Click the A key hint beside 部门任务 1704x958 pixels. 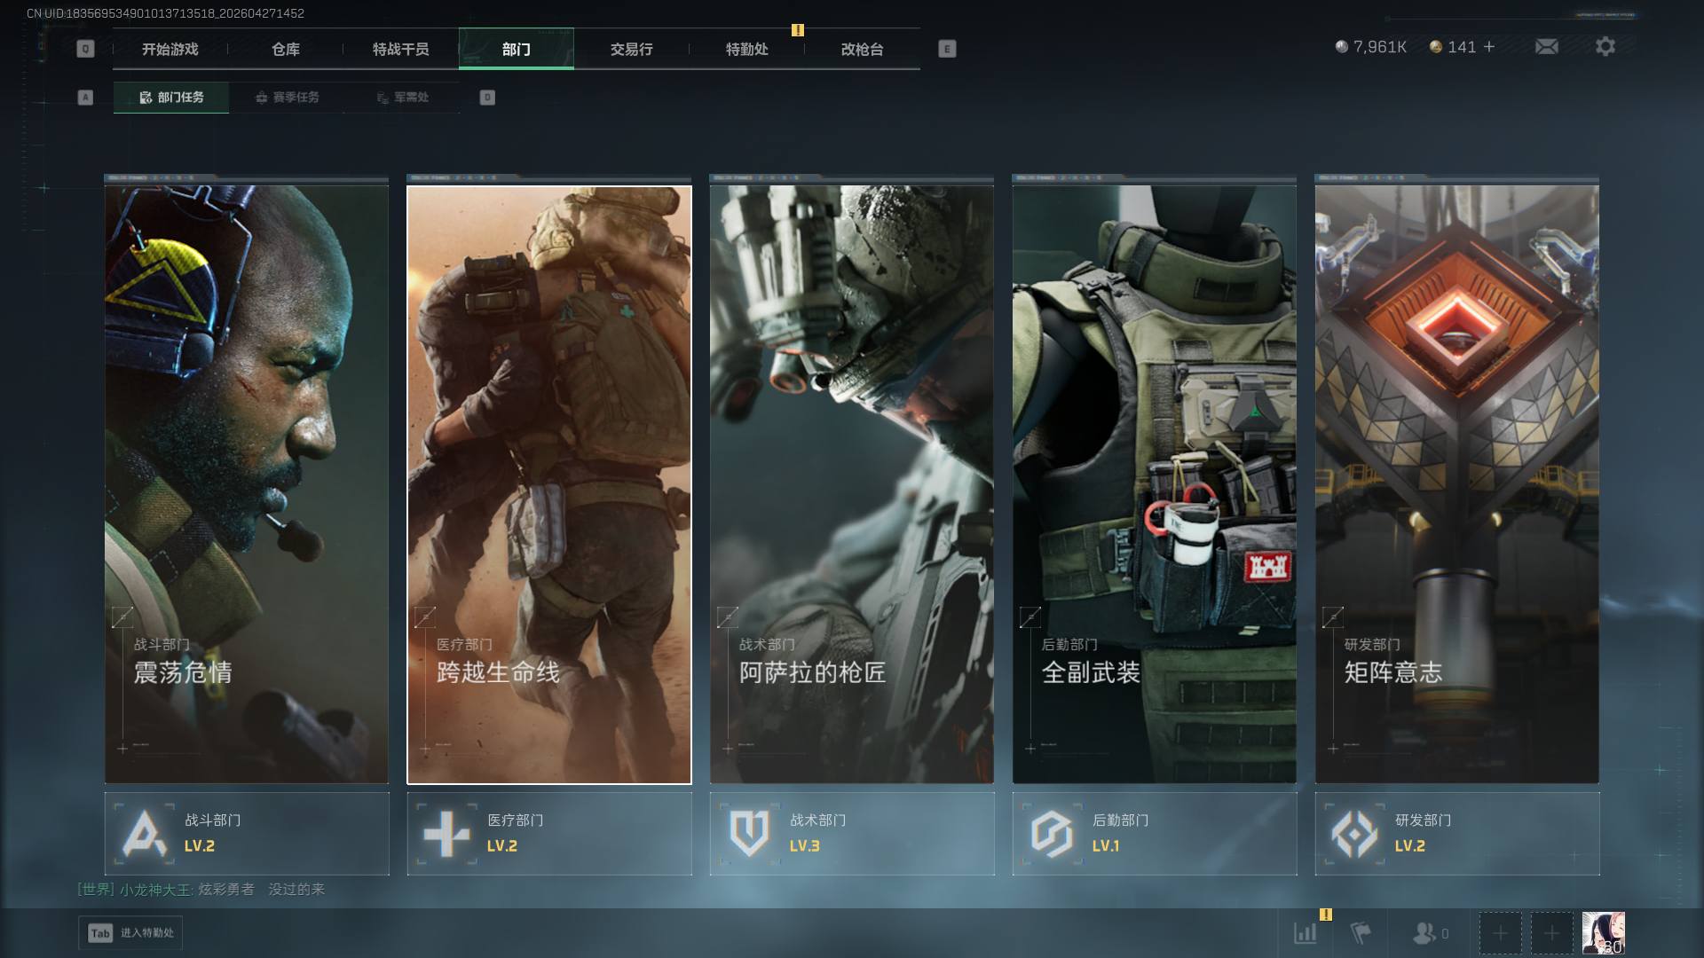pos(85,98)
